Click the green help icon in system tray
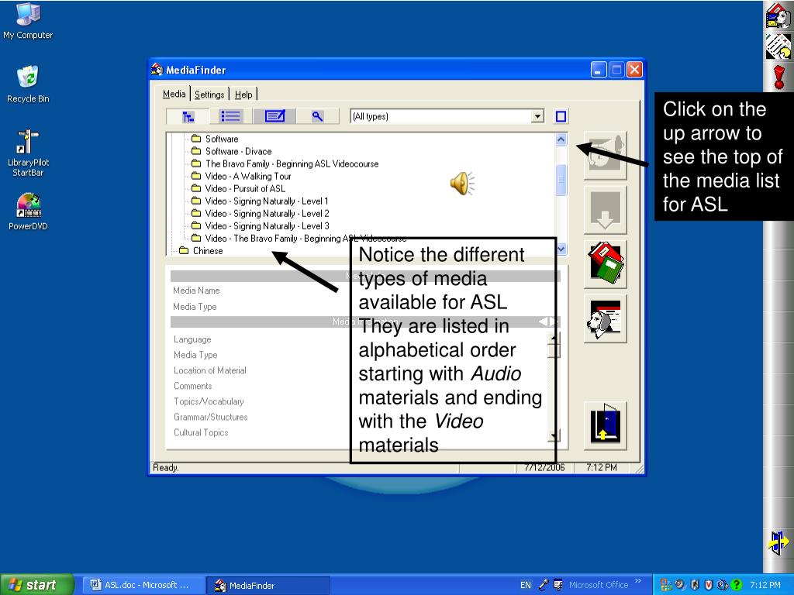 click(737, 585)
